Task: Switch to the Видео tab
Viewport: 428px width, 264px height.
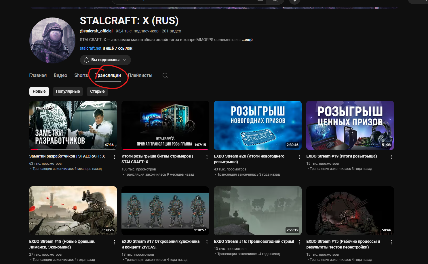Action: [60, 75]
